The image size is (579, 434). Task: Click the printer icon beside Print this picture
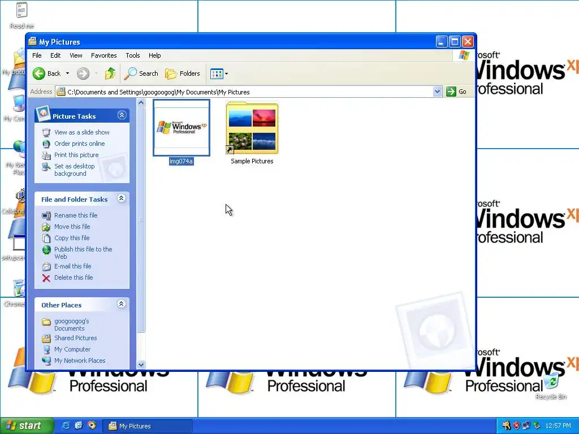(x=46, y=155)
